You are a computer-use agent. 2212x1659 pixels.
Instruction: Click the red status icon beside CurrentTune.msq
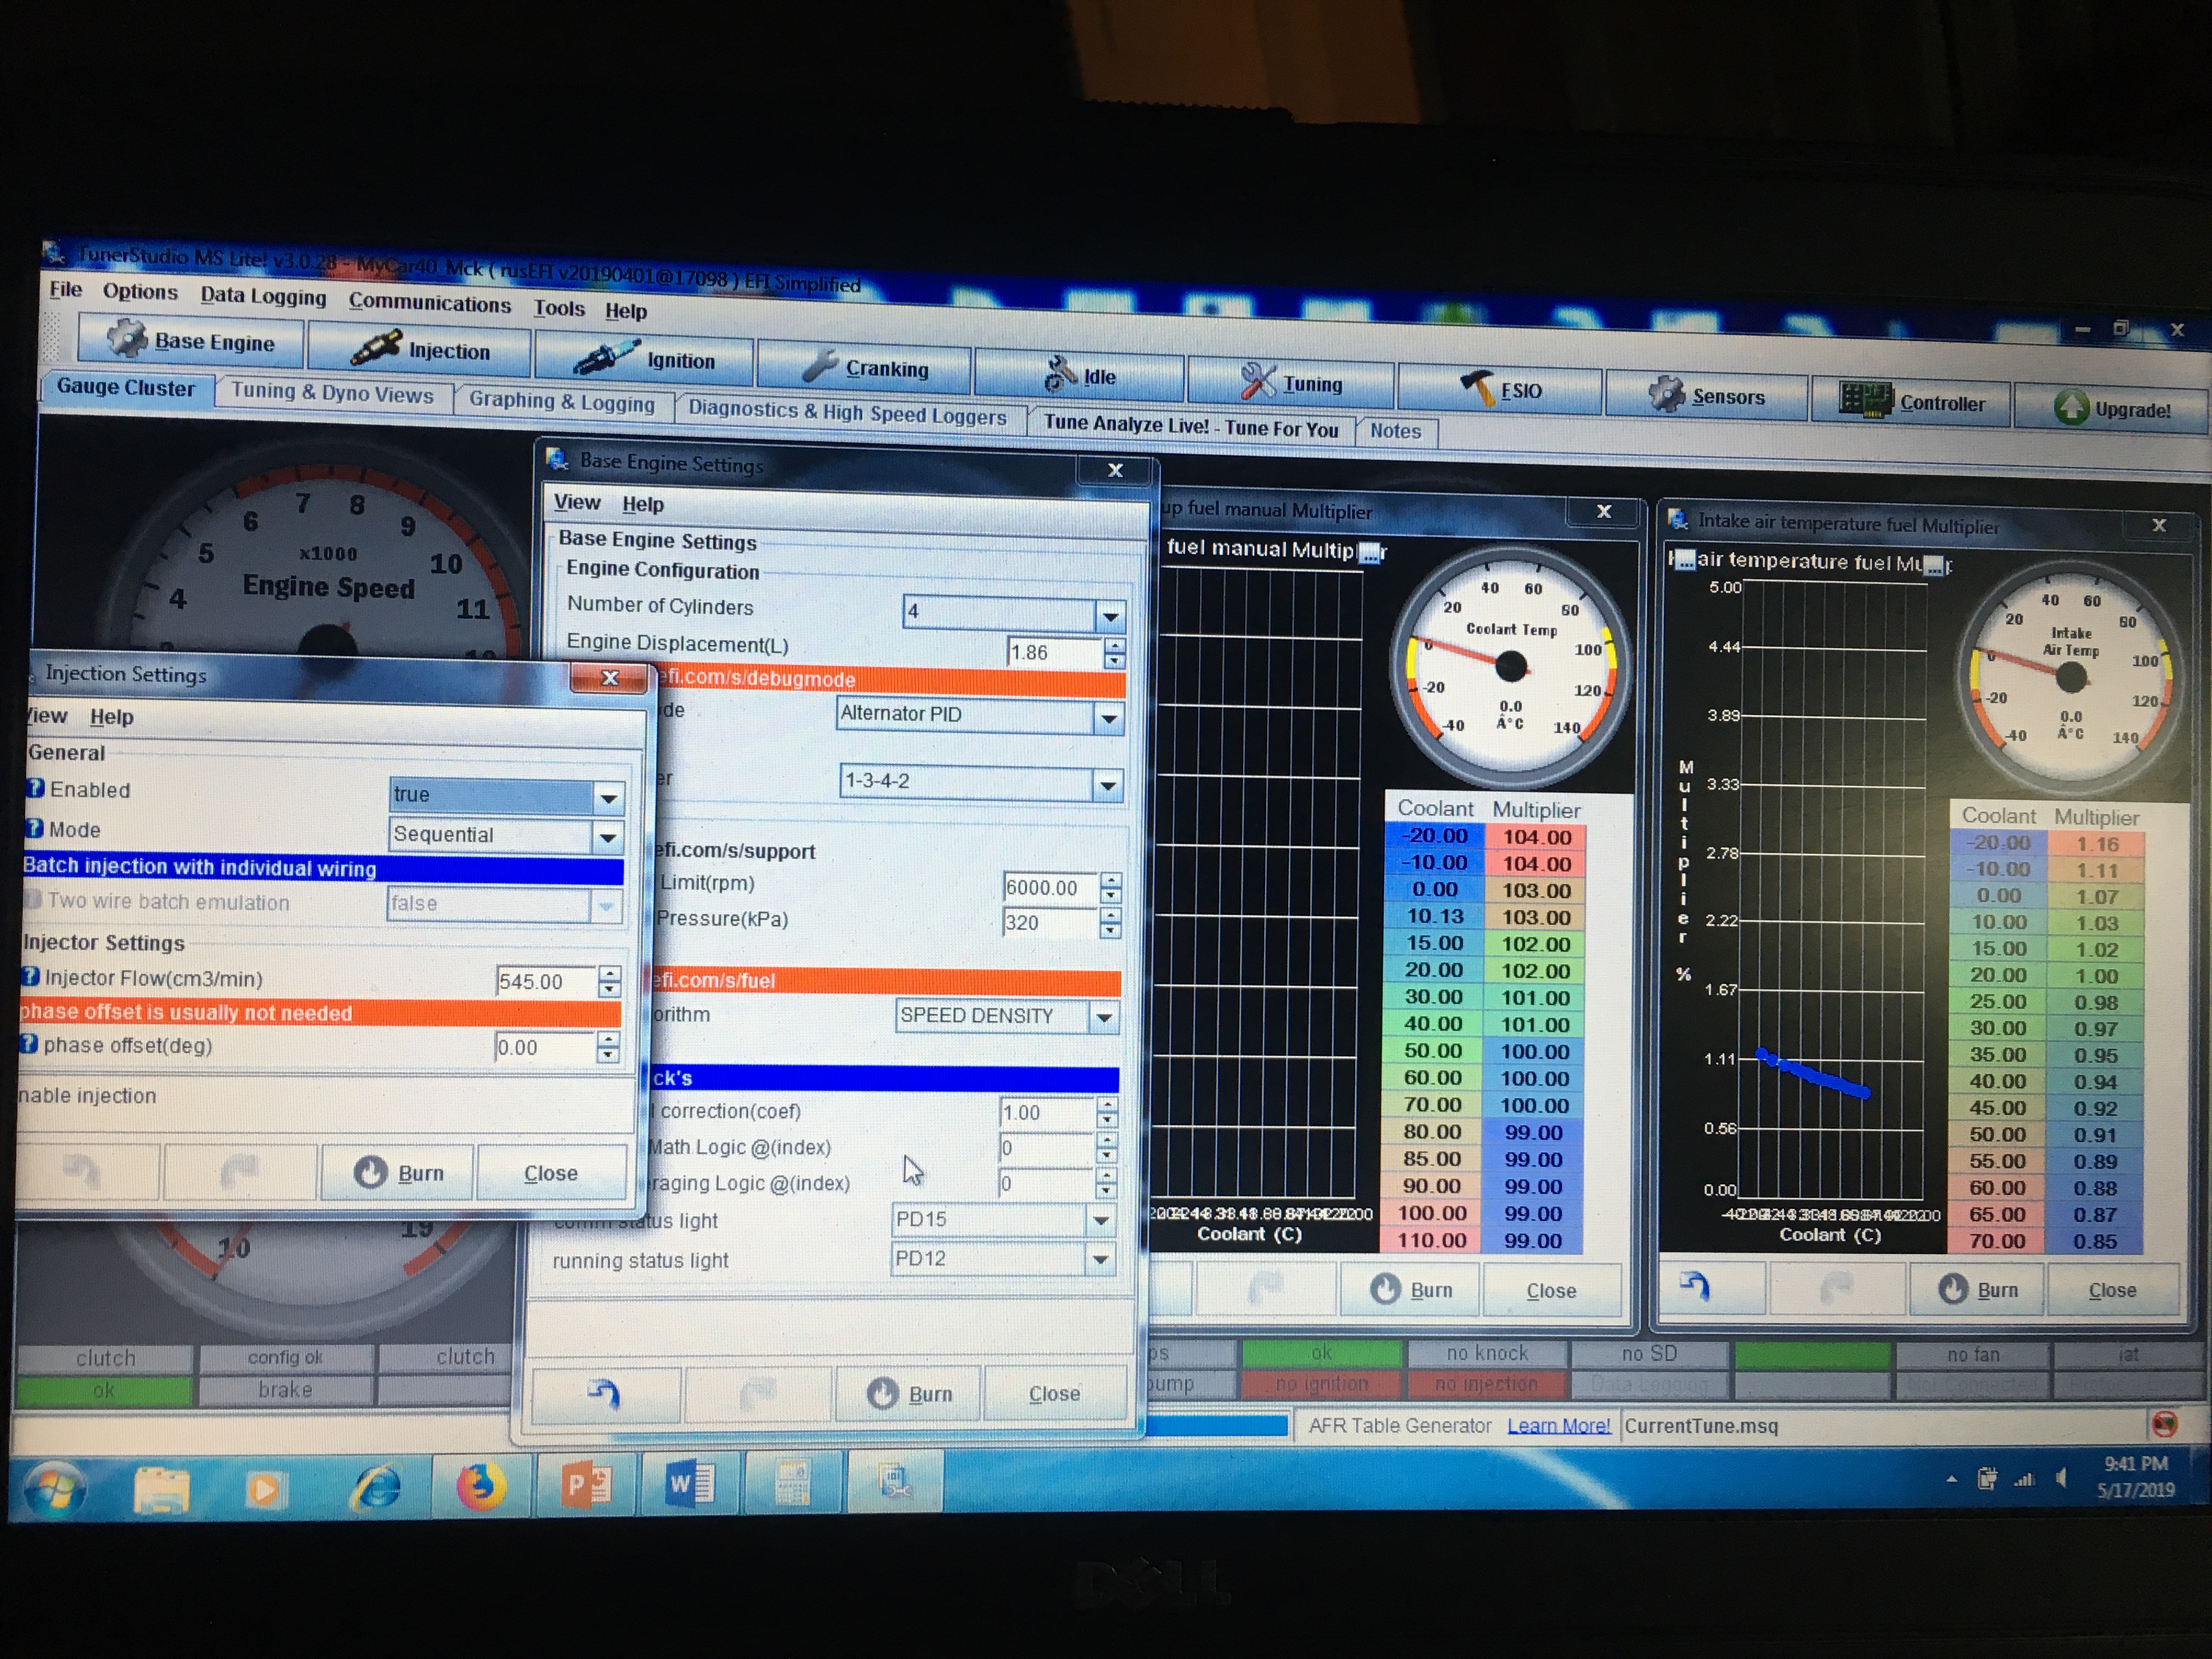pyautogui.click(x=2164, y=1423)
